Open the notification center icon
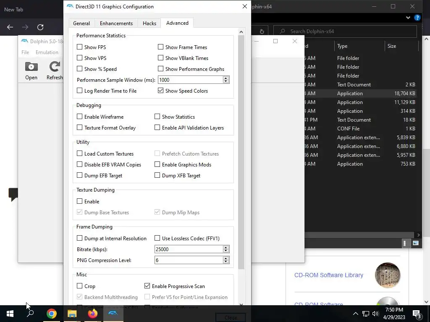The width and height of the screenshot is (430, 322). coord(417,314)
